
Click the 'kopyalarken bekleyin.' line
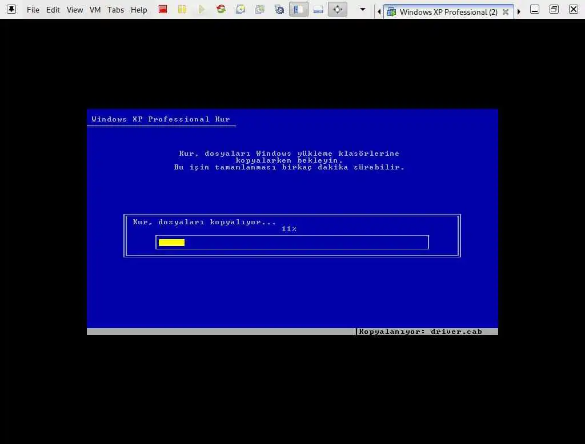tap(289, 160)
